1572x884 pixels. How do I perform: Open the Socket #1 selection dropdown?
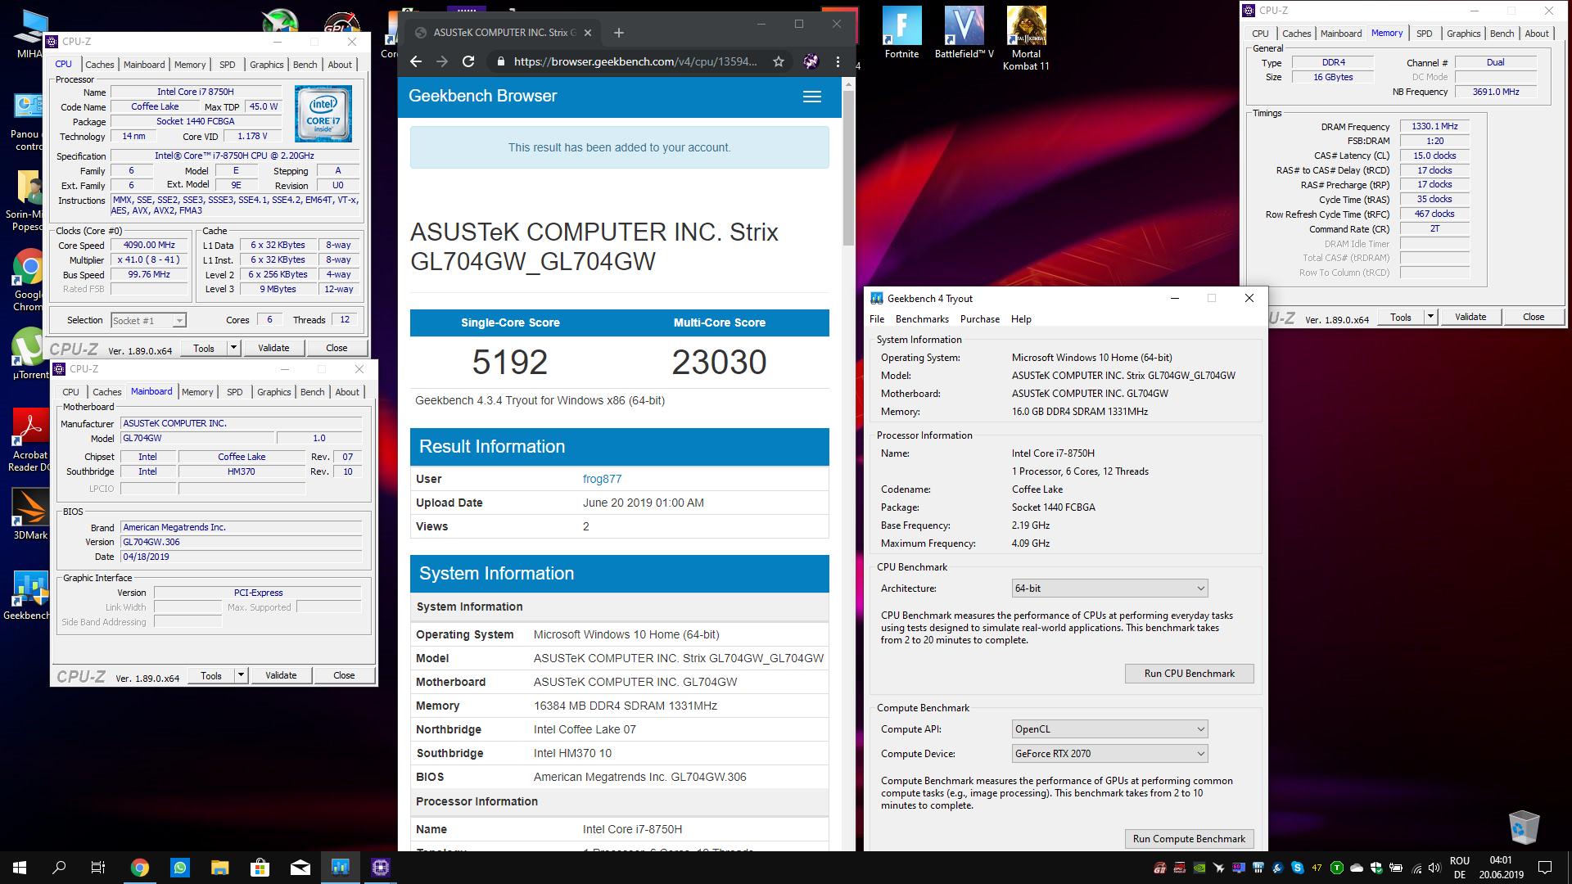click(x=148, y=320)
